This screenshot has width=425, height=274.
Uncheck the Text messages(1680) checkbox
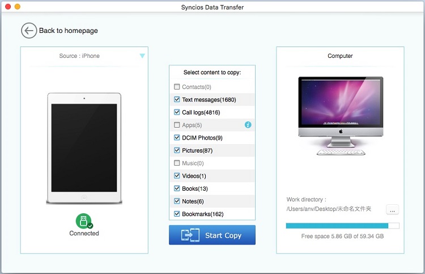coord(177,100)
